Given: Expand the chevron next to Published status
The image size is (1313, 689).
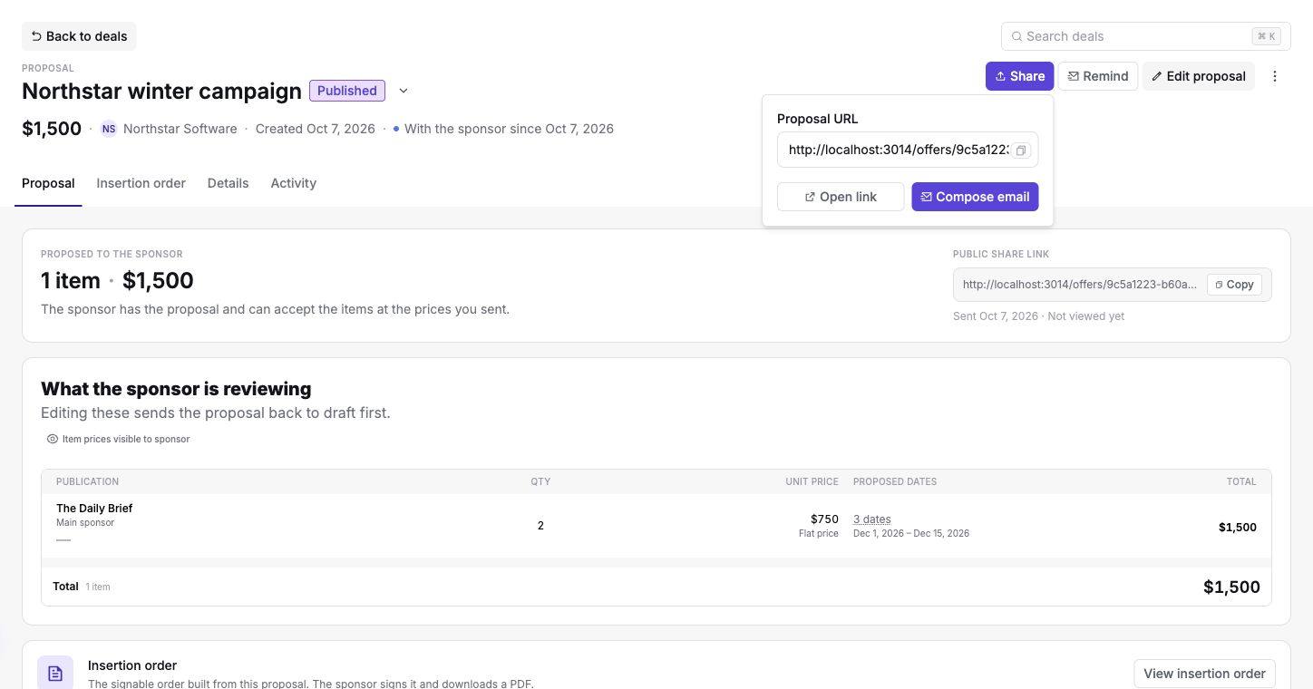Looking at the screenshot, I should click(404, 91).
